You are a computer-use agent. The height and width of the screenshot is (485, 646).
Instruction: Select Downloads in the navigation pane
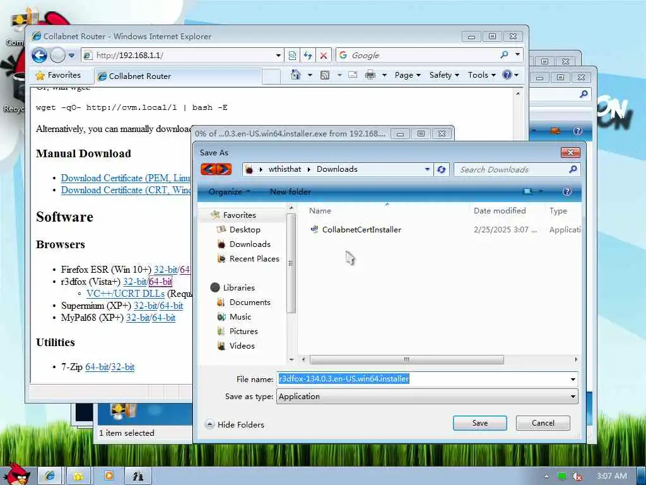tap(250, 244)
